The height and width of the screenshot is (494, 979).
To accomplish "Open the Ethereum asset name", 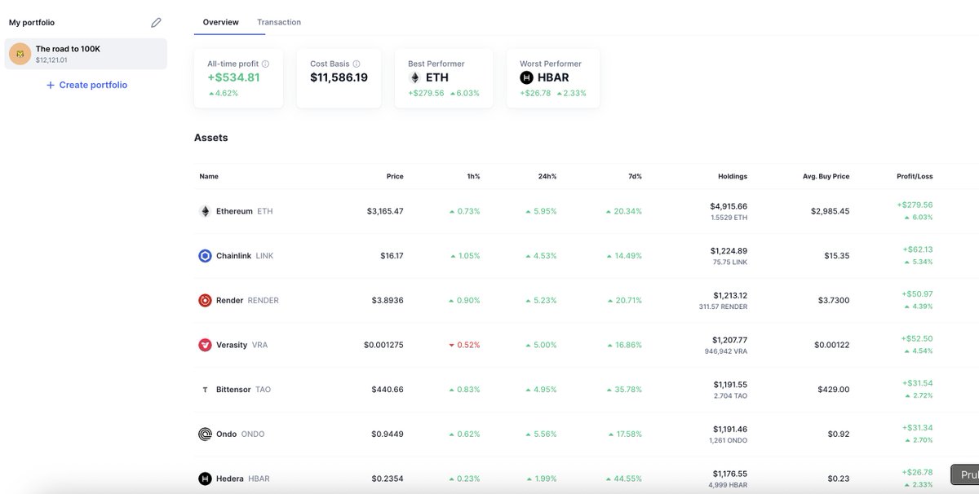I will (x=234, y=211).
